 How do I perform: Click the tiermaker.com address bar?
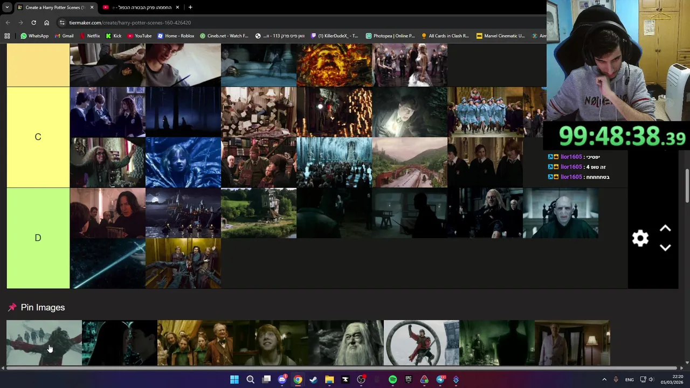pos(302,23)
